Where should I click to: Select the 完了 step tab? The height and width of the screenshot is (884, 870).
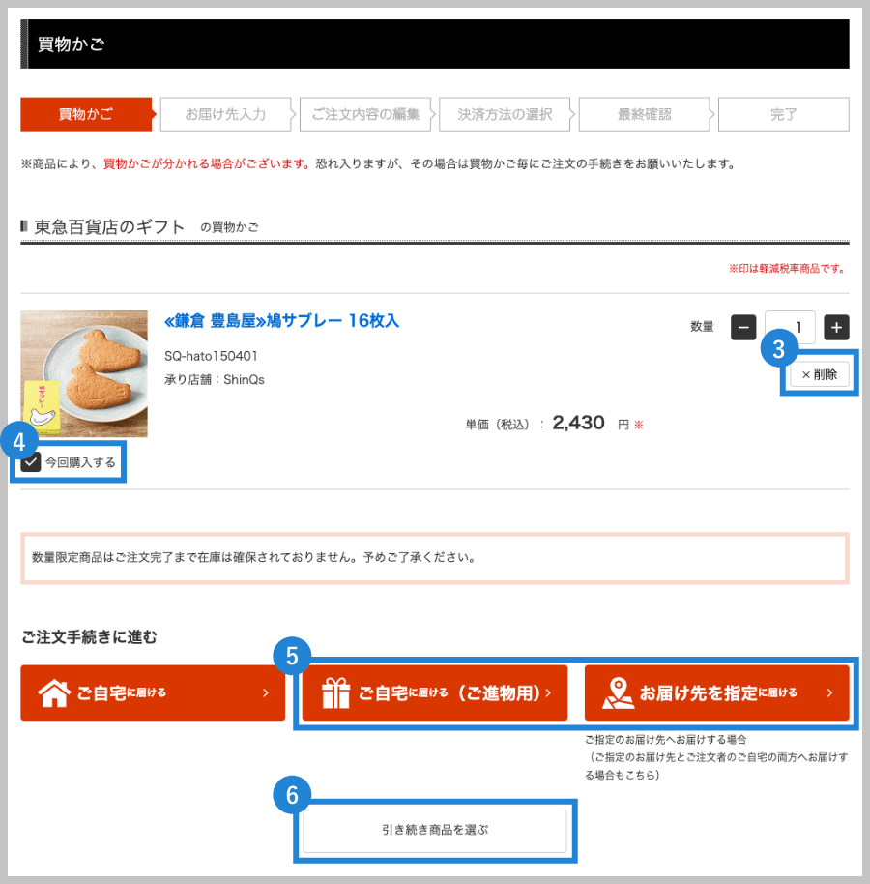tap(784, 114)
